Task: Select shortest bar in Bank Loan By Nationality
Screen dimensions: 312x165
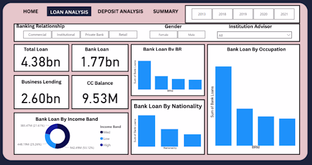Action: coord(193,141)
